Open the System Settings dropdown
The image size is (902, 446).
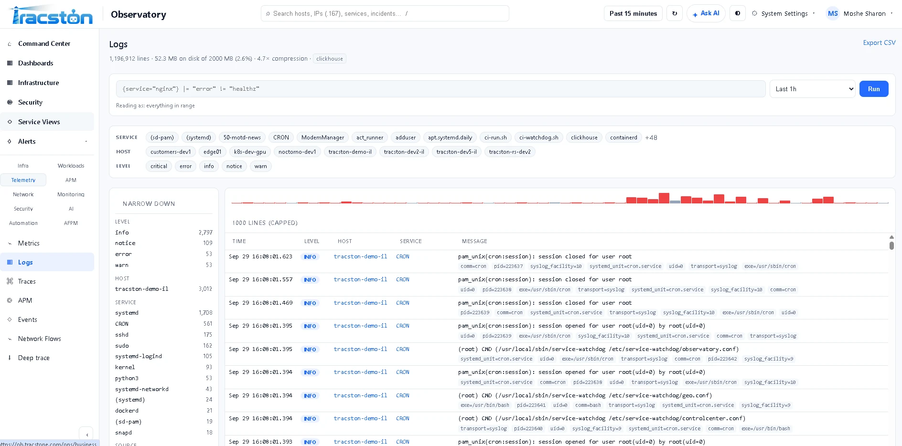point(784,13)
